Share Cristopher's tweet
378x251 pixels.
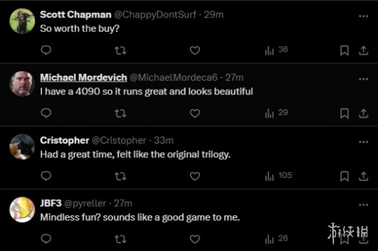click(363, 177)
